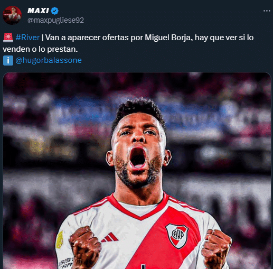Viewport: 273px width, 269px height.
Task: Click the player's clenched fist on the left
Action: [x=84, y=247]
